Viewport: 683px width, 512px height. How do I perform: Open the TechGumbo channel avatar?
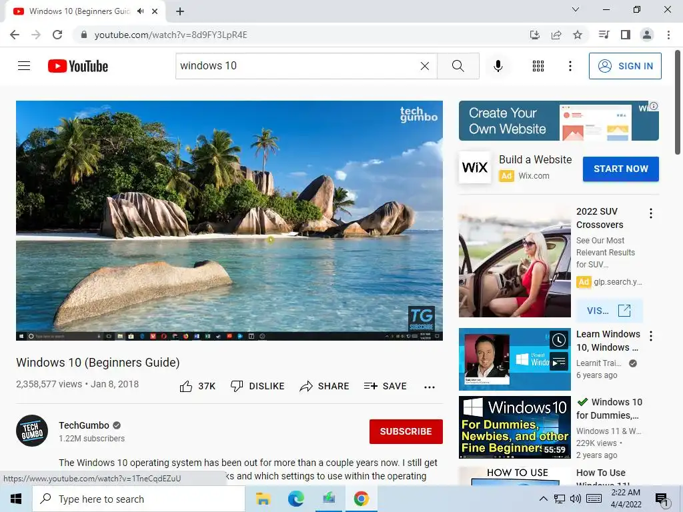point(32,431)
